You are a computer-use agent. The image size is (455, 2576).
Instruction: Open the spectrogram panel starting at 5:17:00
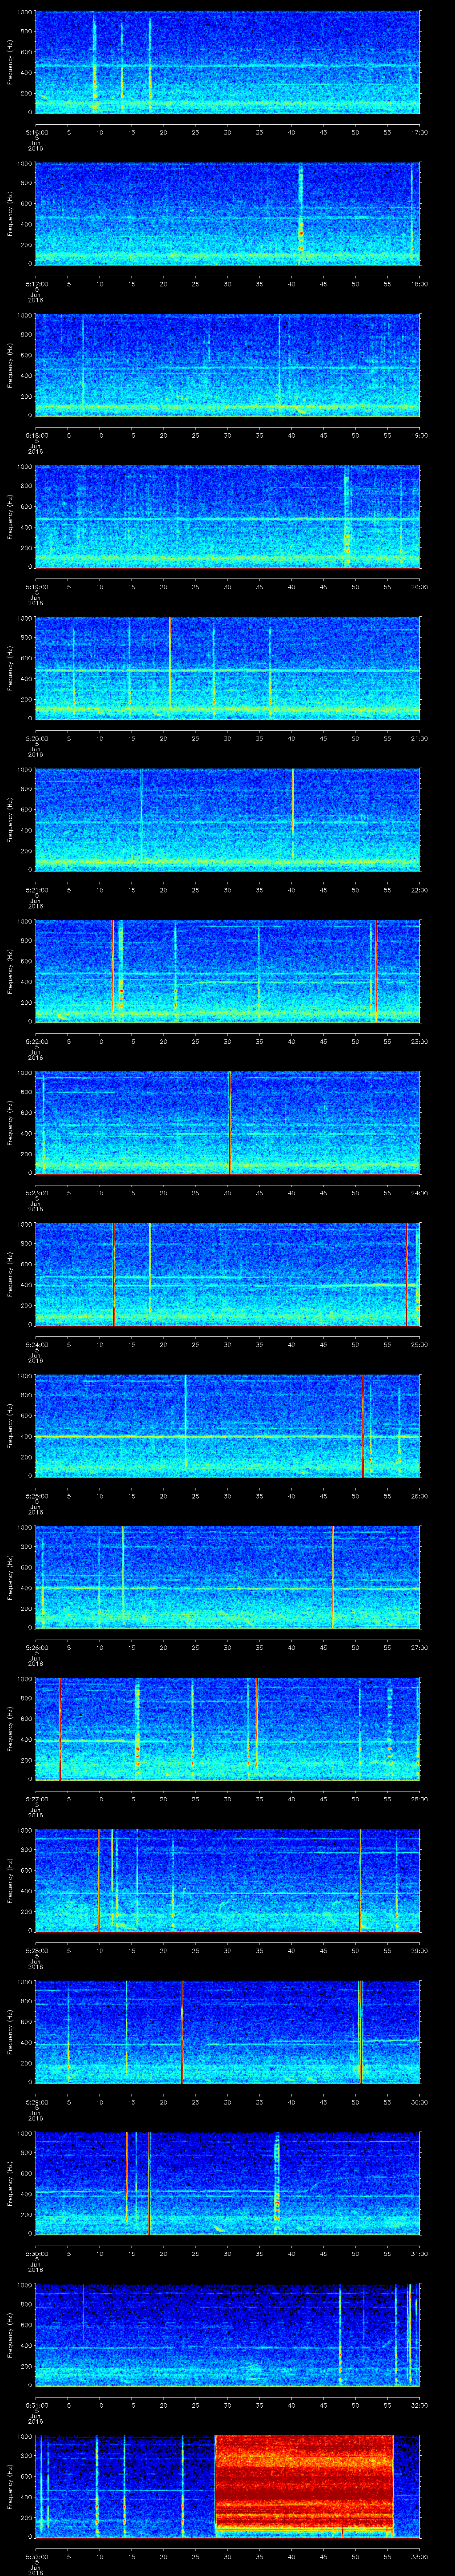coord(227,214)
